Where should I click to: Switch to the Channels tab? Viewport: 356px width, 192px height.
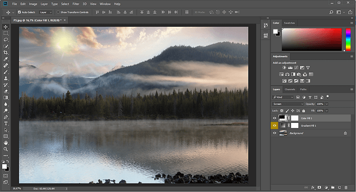(x=290, y=89)
